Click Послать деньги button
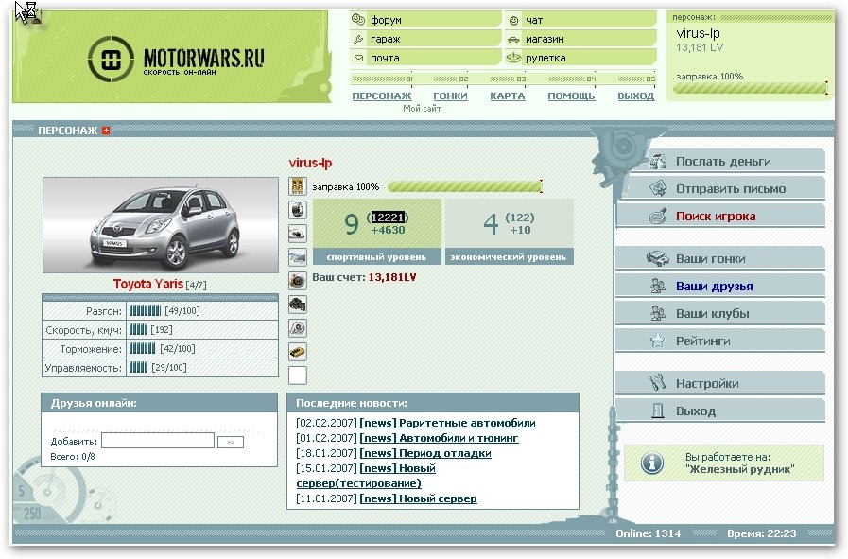The image size is (848, 559). pos(722,161)
